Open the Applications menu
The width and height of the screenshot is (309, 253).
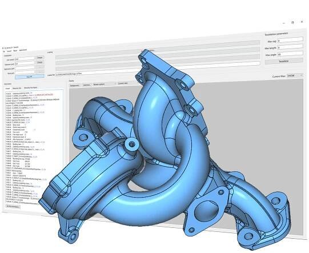click(x=23, y=50)
